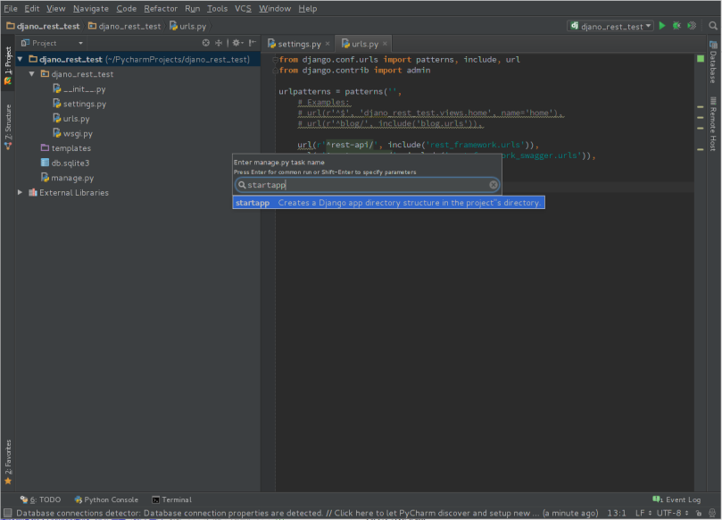722x520 pixels.
Task: Open the VCS menu
Action: click(x=243, y=8)
